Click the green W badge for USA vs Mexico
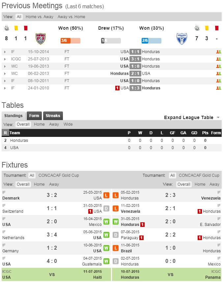This screenshot has height=282, width=223. pos(106,222)
